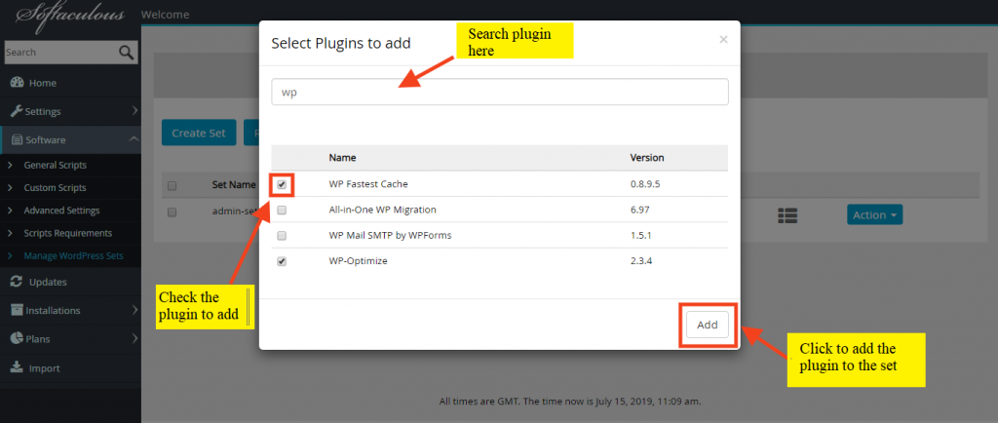Select the admin-set row checkbox
The height and width of the screenshot is (423, 998).
[x=172, y=212]
